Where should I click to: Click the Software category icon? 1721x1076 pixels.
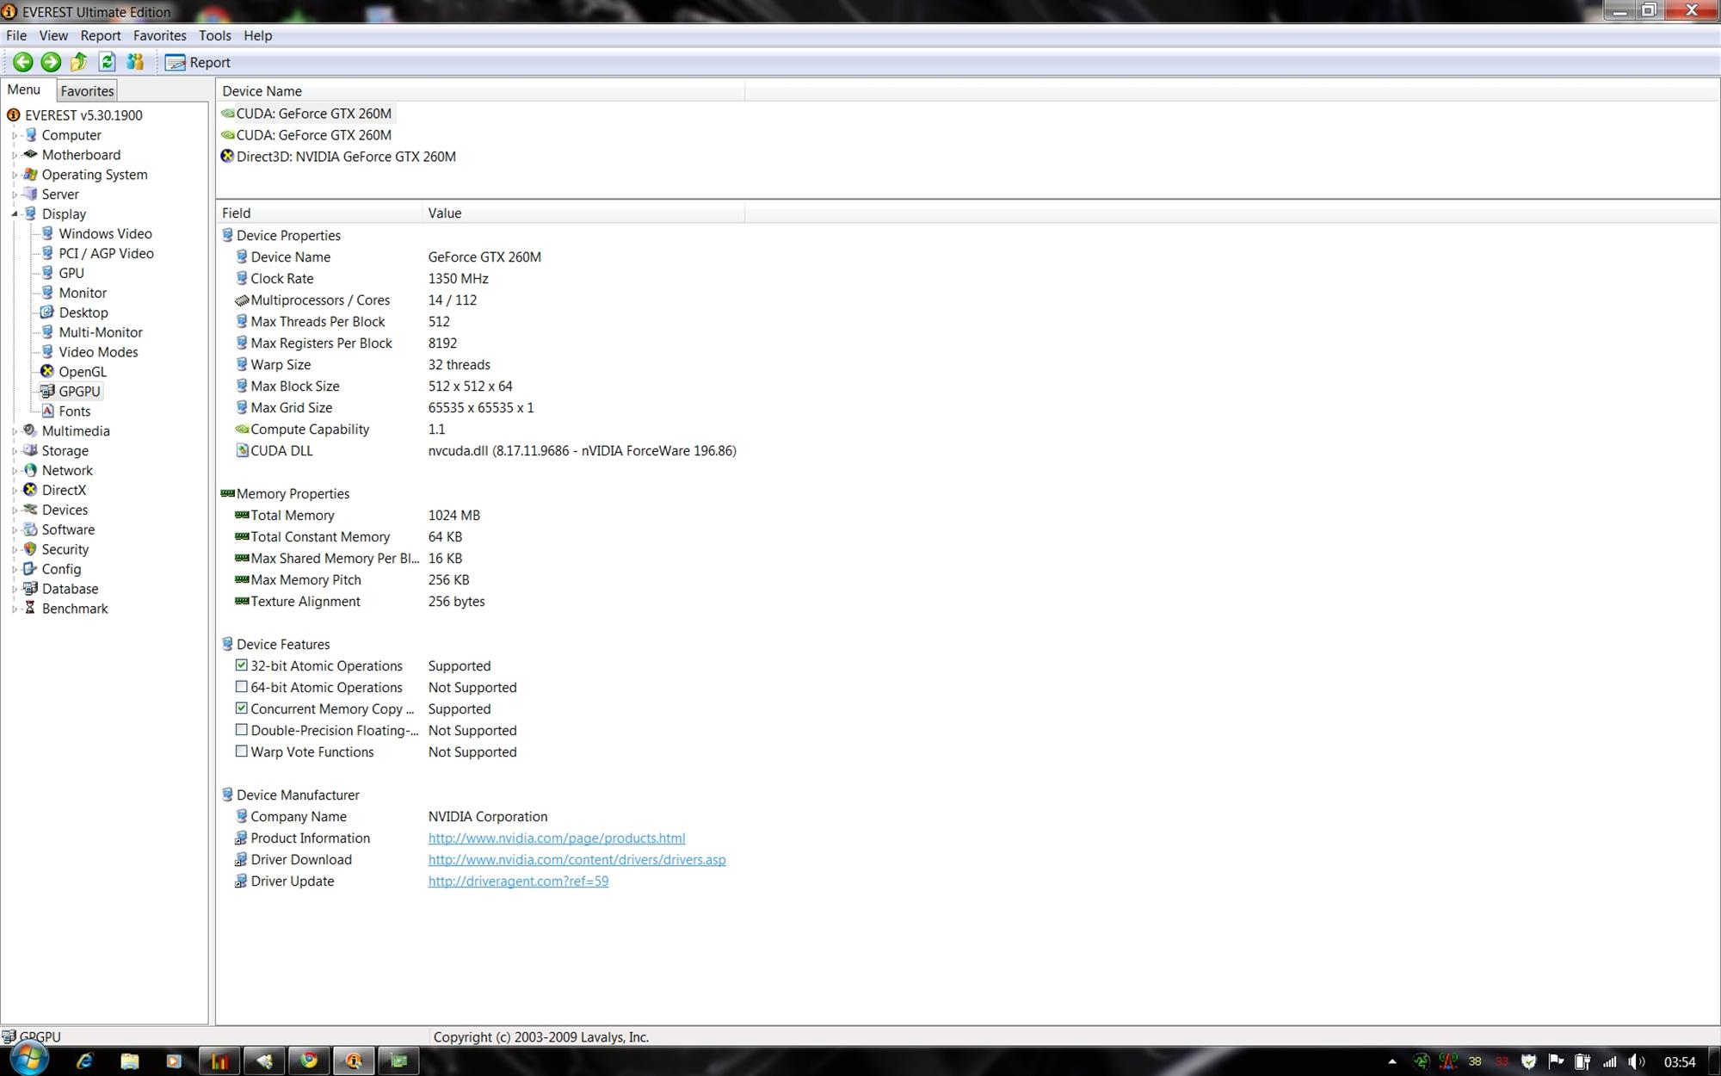(30, 529)
